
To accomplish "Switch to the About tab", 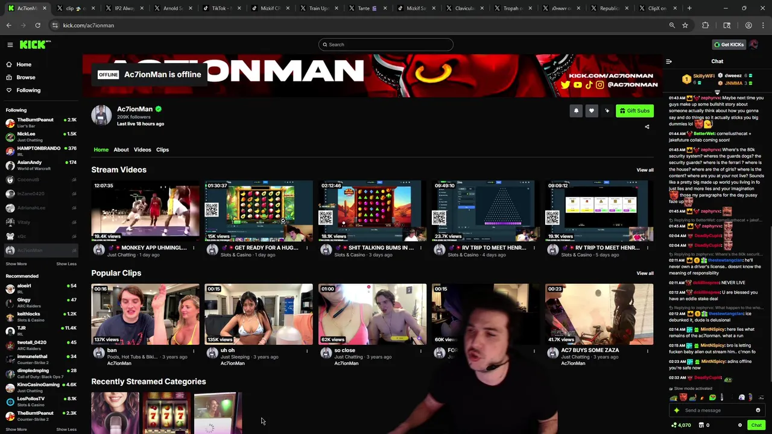I will [x=121, y=149].
